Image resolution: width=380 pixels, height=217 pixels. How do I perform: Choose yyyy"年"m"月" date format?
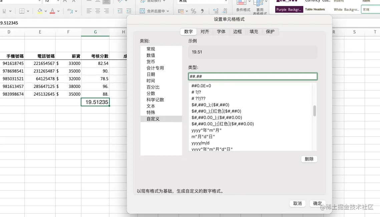251,130
